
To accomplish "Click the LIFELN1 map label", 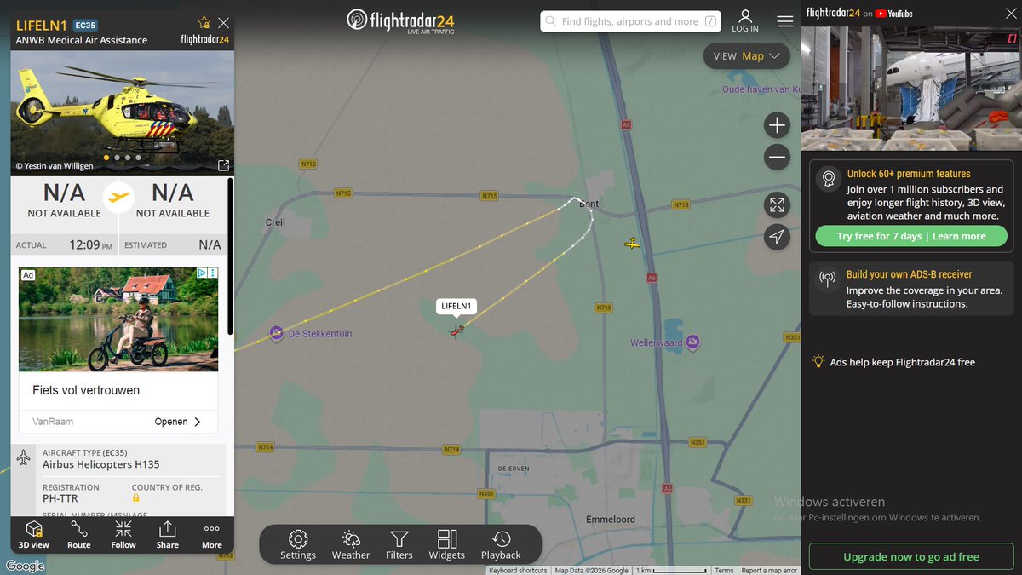I will pyautogui.click(x=458, y=306).
